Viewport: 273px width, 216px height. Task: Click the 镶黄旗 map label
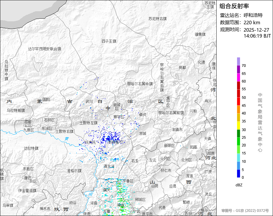click(200, 34)
